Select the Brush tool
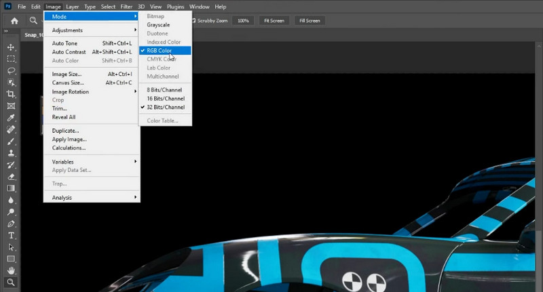Image resolution: width=543 pixels, height=292 pixels. pos(11,142)
